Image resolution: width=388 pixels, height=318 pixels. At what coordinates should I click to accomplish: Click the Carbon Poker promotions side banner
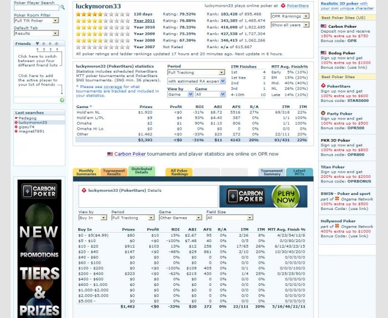[x=39, y=249]
